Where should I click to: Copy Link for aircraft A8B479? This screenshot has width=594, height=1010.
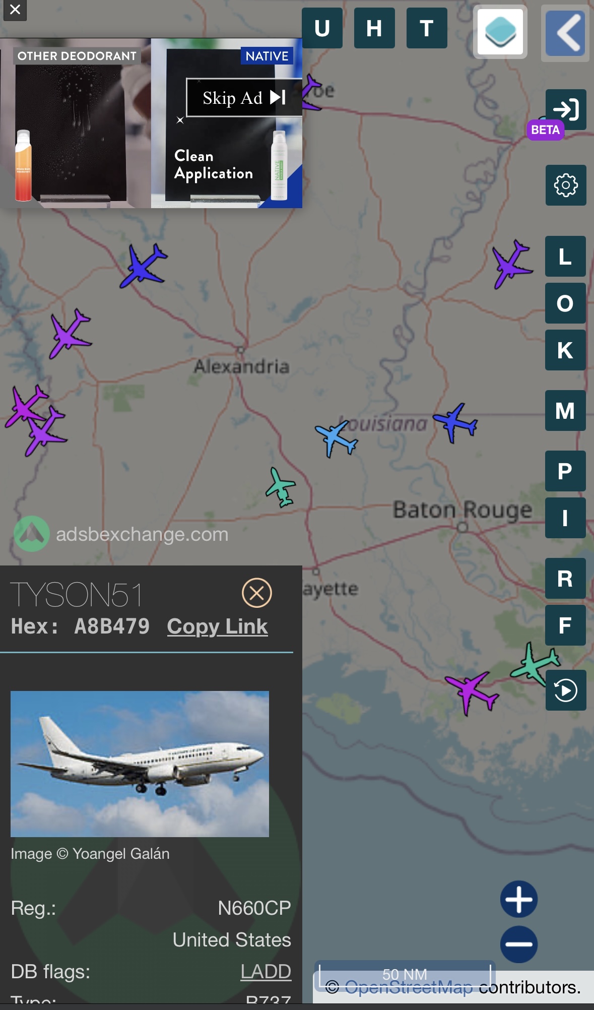tap(217, 626)
